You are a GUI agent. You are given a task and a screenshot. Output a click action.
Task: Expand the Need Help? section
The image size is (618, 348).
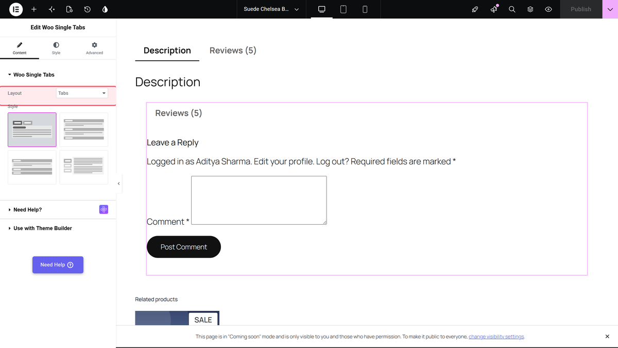(28, 210)
